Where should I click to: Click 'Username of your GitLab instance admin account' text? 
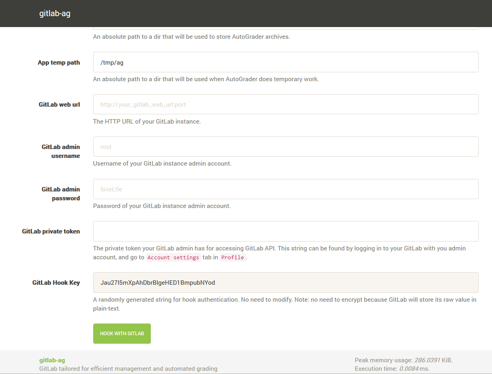click(163, 164)
